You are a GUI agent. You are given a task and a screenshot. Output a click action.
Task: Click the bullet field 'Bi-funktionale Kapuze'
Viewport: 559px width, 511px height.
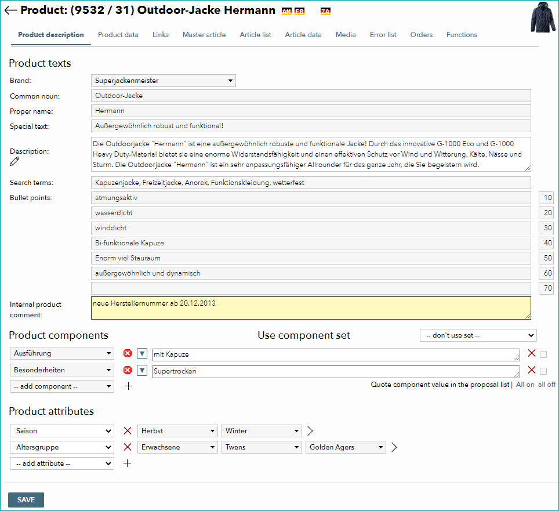[x=311, y=243]
